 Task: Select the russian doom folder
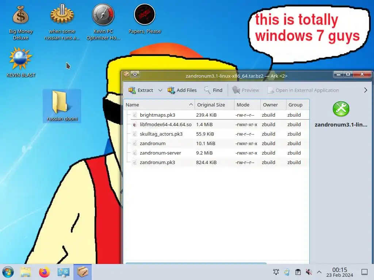coord(62,106)
